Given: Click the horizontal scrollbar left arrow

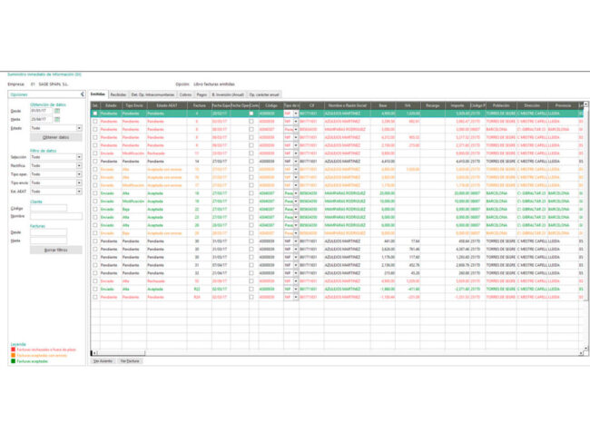Looking at the screenshot, I should pos(93,353).
